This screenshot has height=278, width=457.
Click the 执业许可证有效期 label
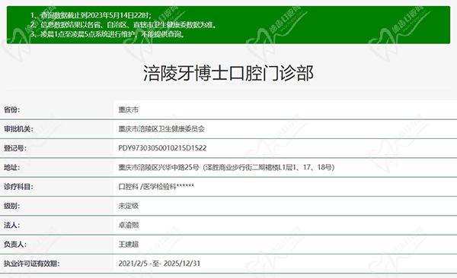click(31, 264)
